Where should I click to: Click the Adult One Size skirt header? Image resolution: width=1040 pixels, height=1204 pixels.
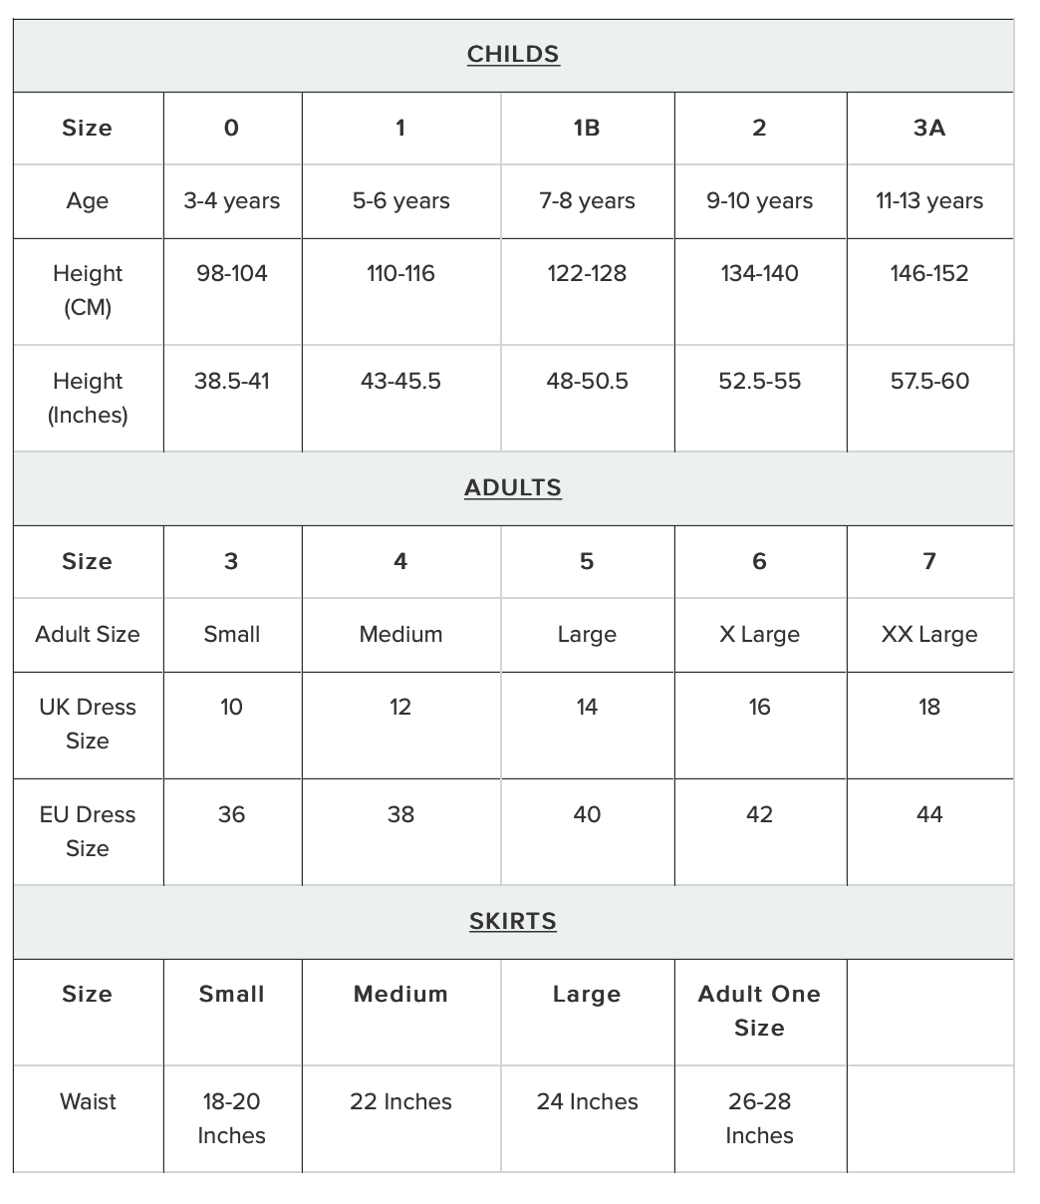(759, 1011)
